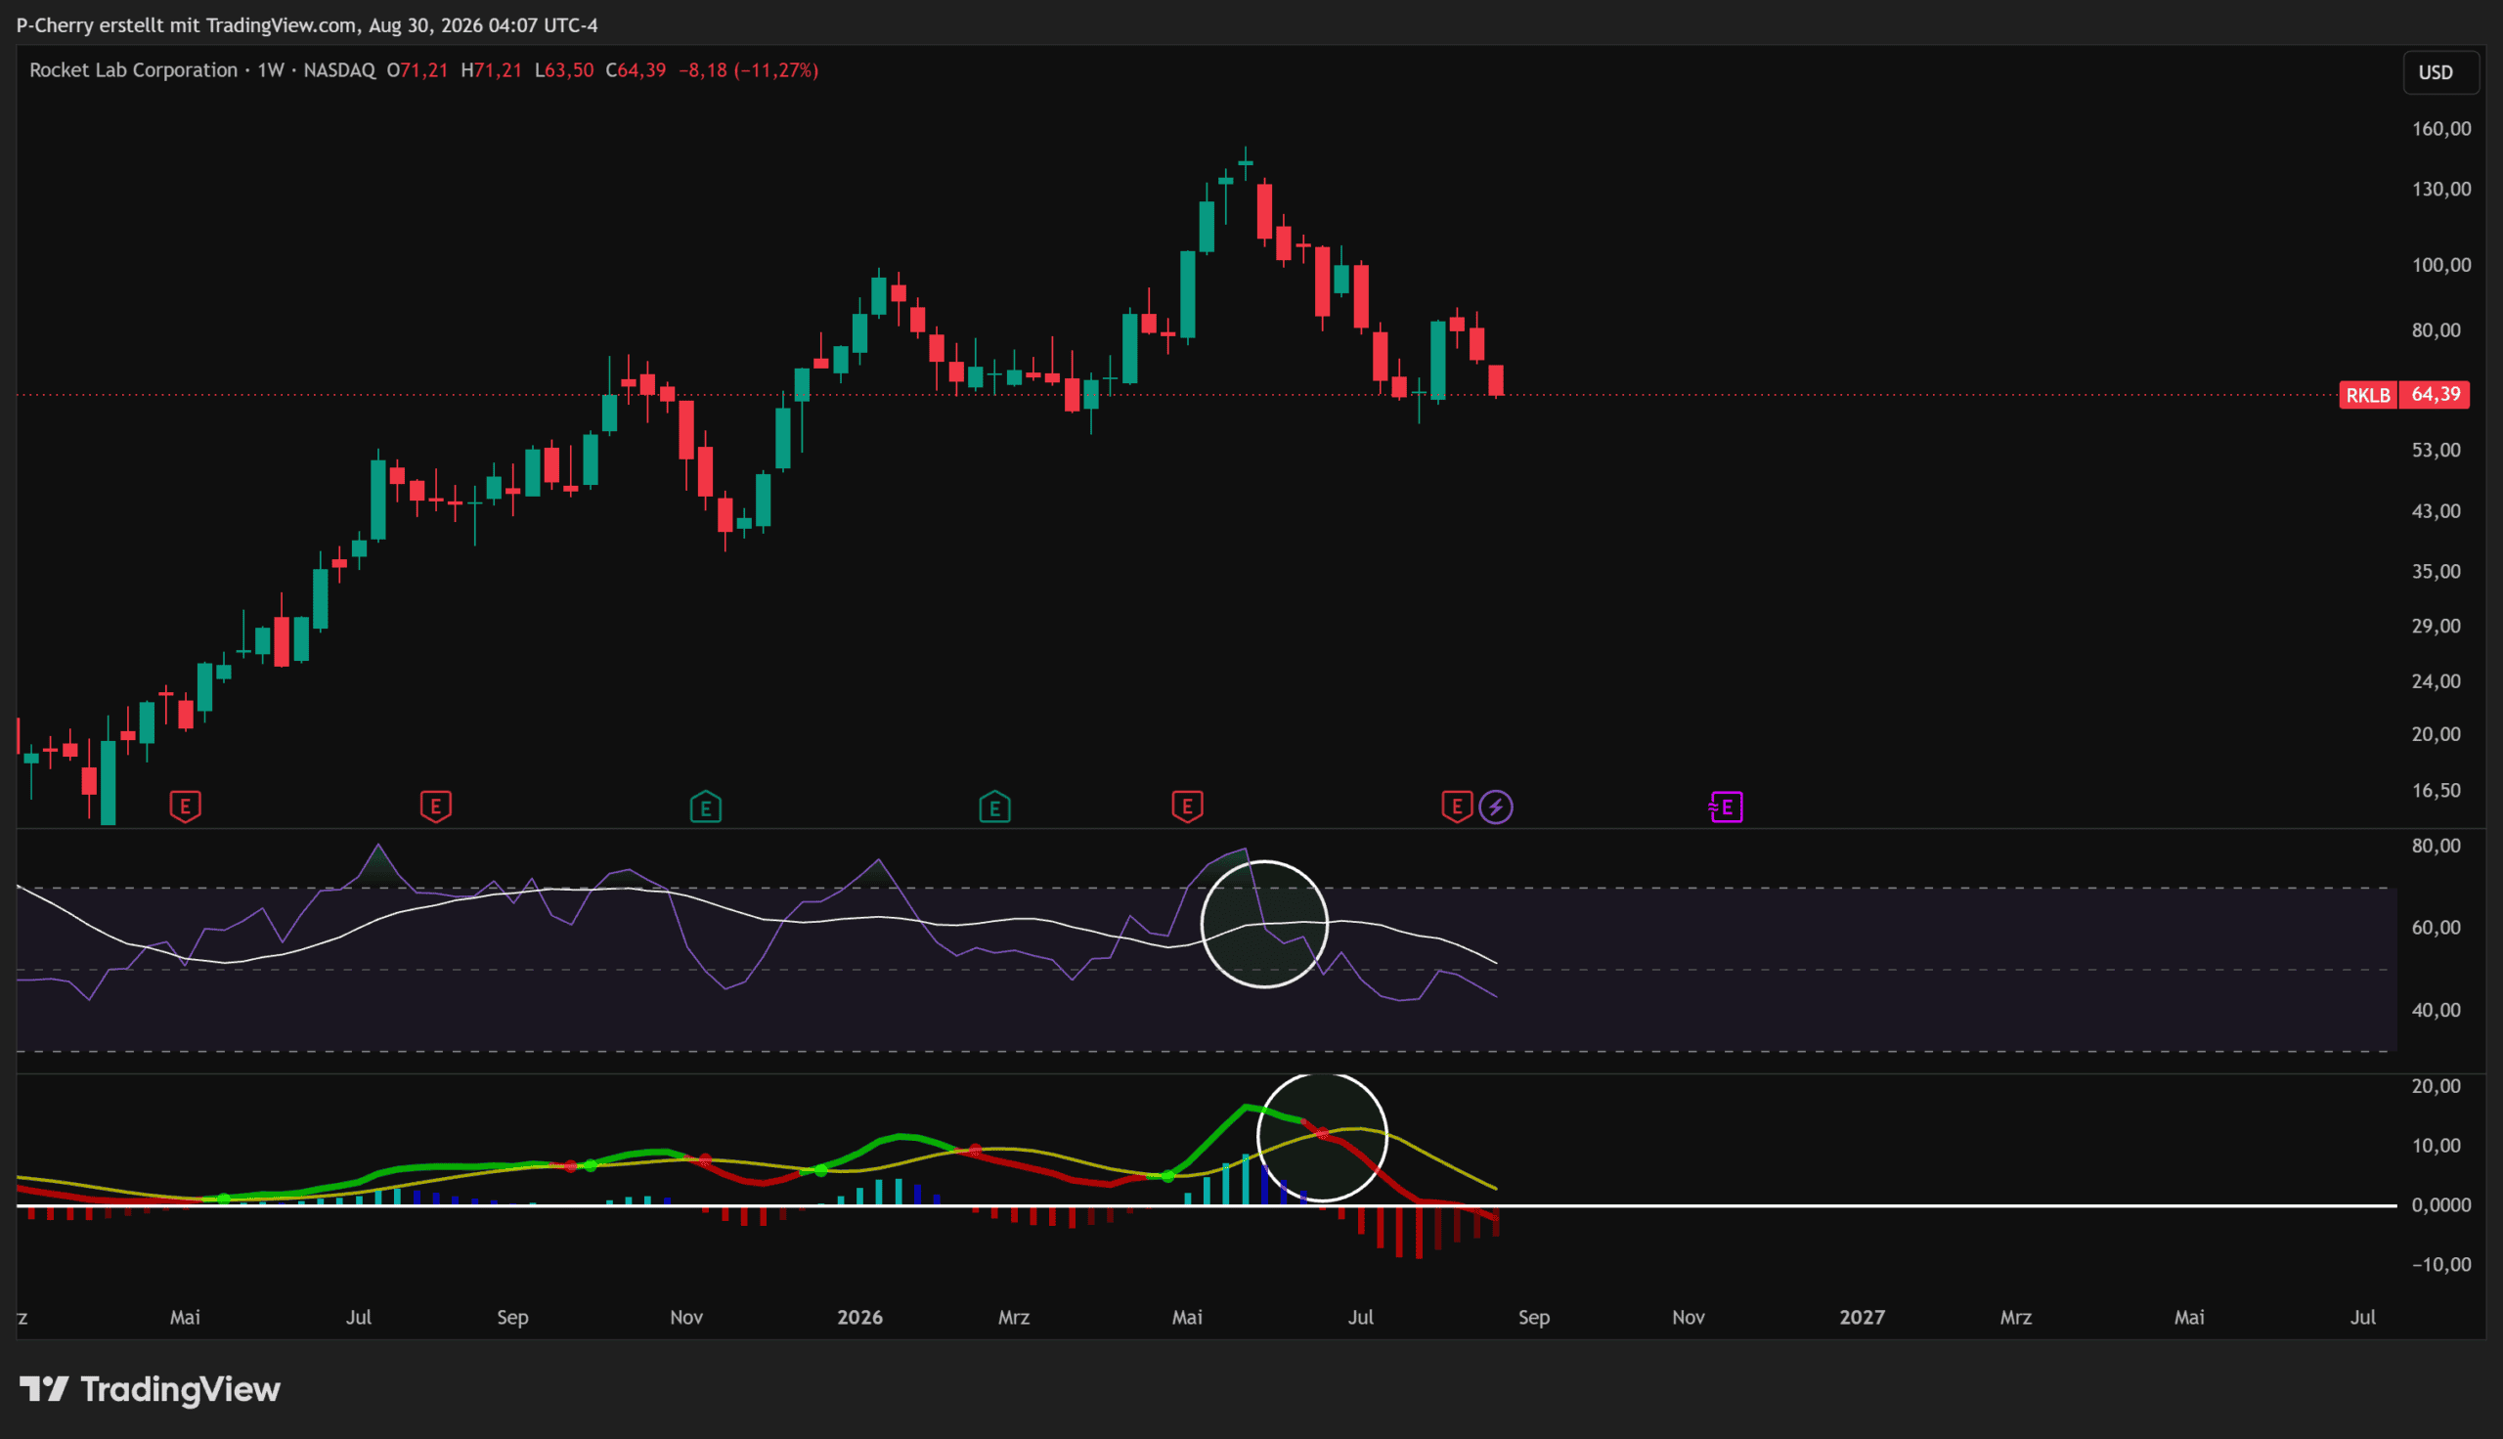Click the red RKLB 64,39 price label
This screenshot has width=2503, height=1439.
click(2404, 395)
